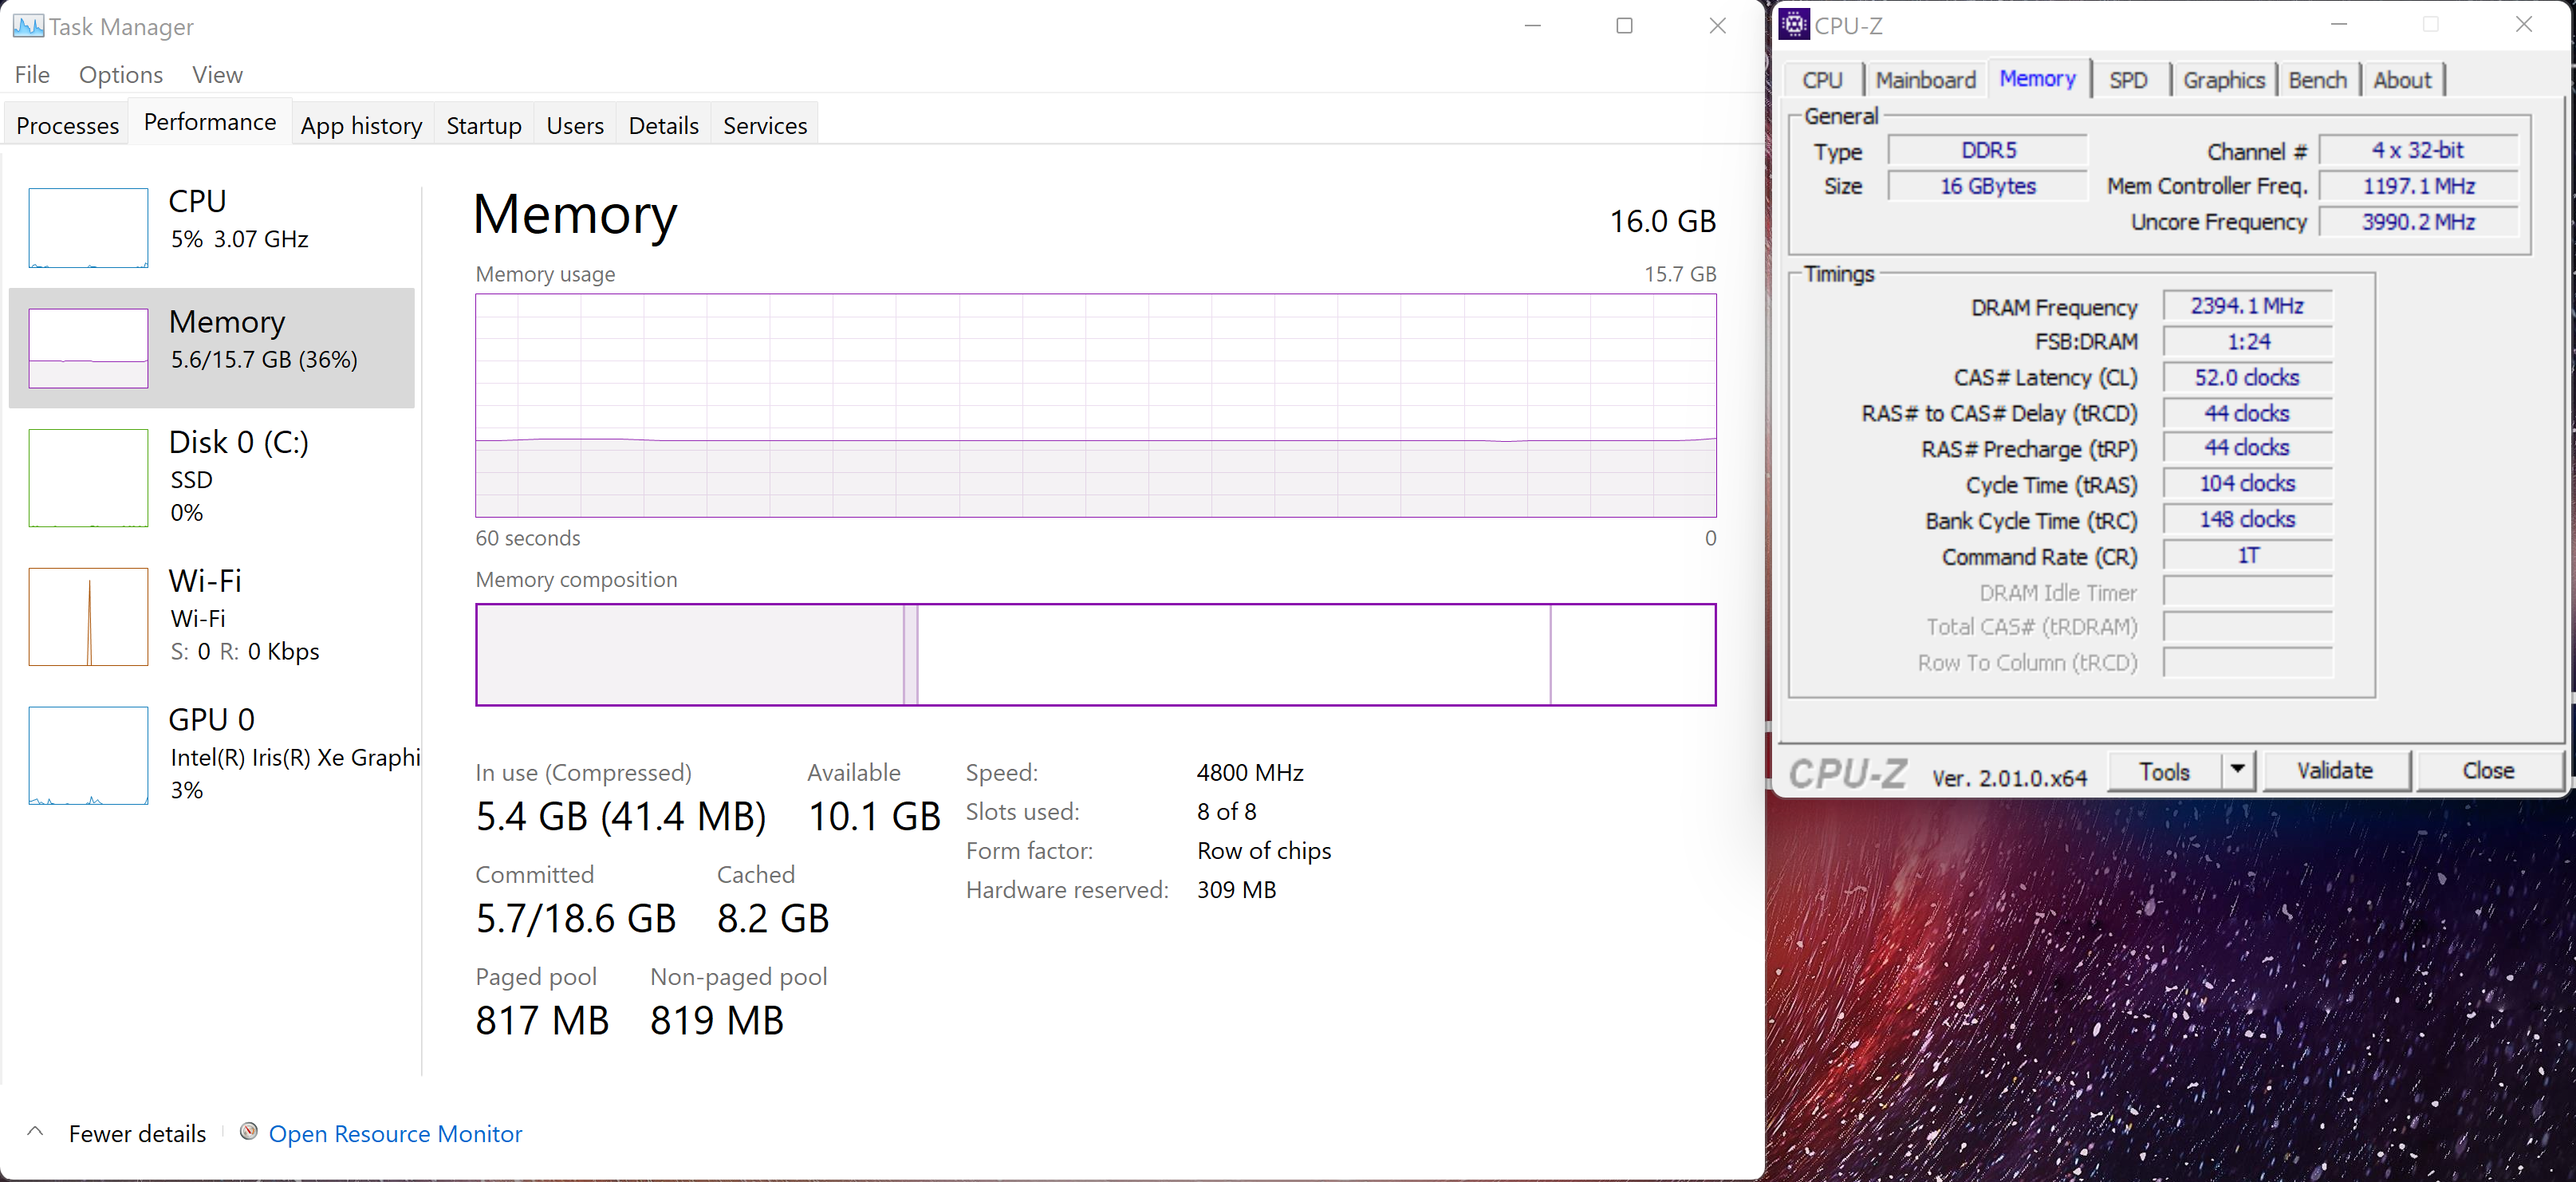Screen dimensions: 2576x1182
Task: Click Open Resource Monitor link
Action: pyautogui.click(x=395, y=1133)
